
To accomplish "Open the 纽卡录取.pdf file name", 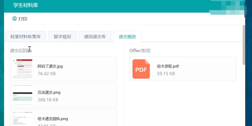I will (x=168, y=66).
